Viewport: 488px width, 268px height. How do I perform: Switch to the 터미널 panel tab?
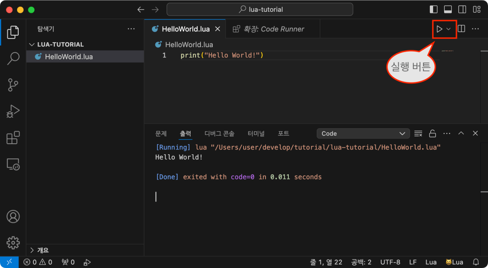click(256, 134)
